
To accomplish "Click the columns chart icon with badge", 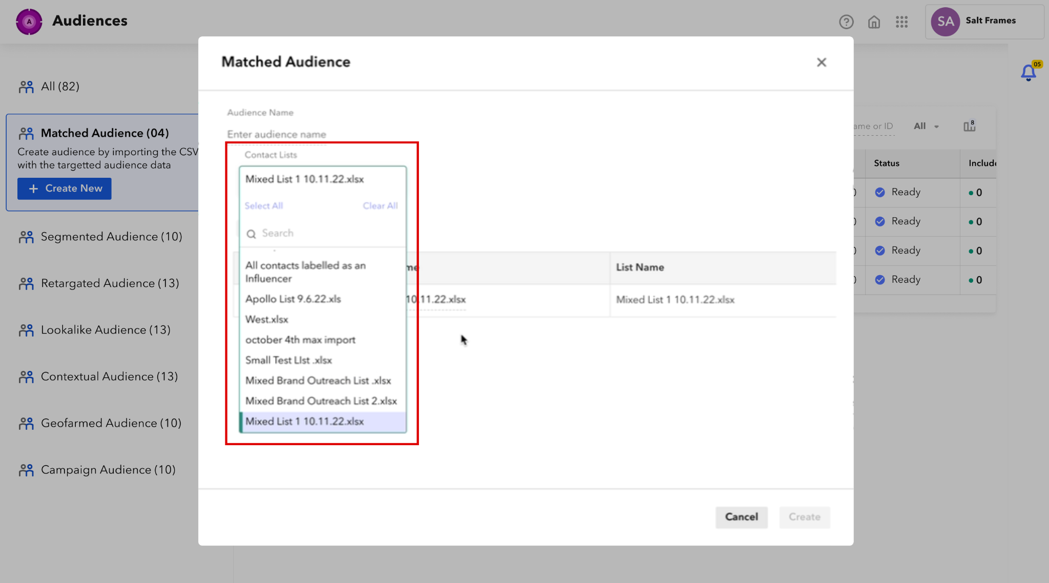I will point(969,126).
